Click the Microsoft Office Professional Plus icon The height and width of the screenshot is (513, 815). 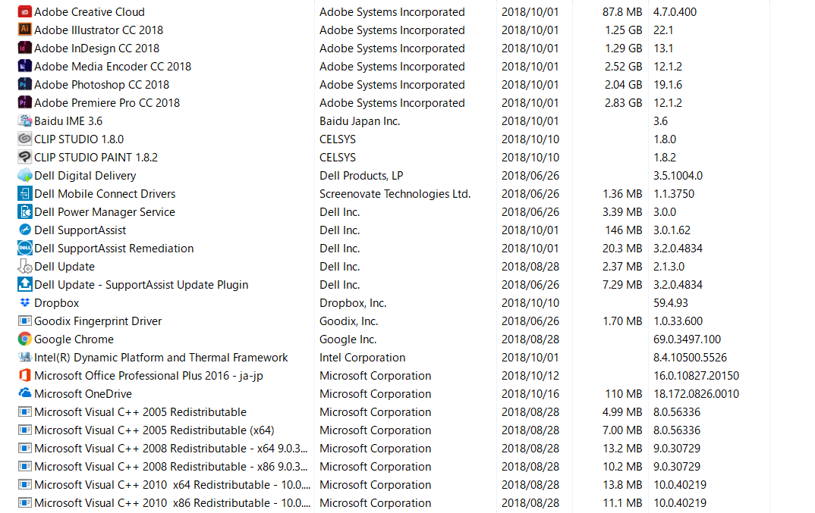[x=24, y=376]
